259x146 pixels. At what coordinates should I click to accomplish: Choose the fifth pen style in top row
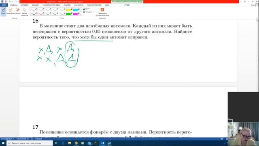(62, 10)
